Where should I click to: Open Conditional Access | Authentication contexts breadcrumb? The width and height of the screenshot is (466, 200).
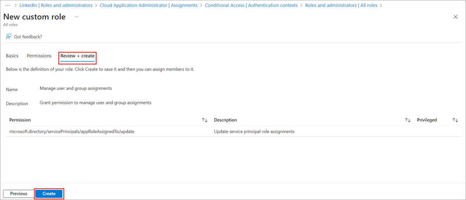click(251, 5)
